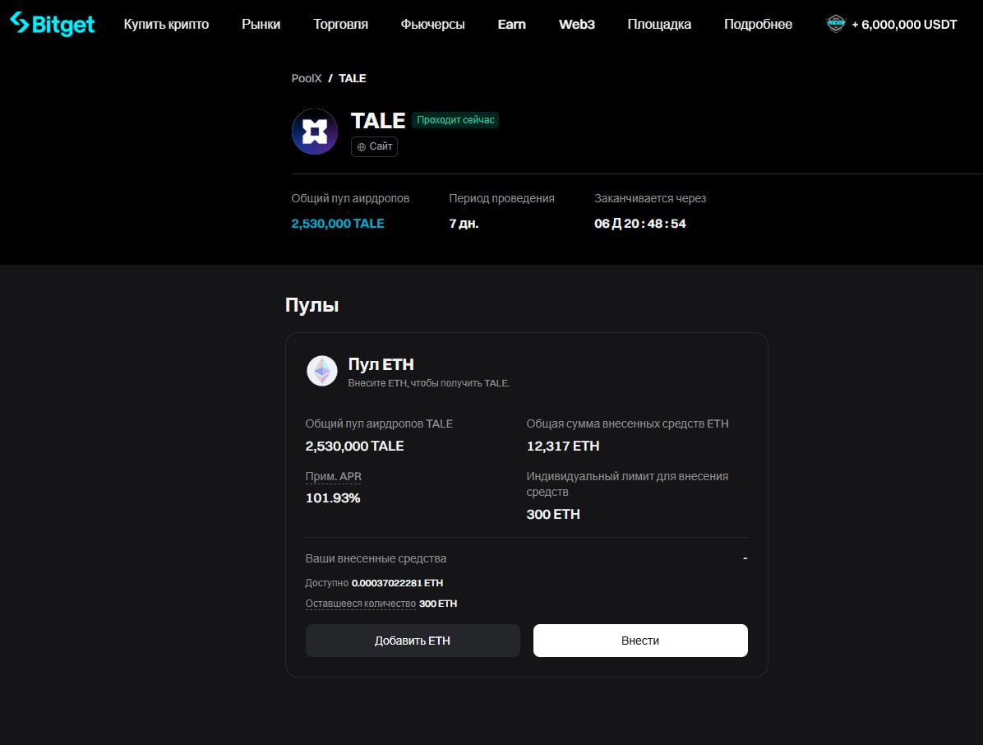Click the Внести deposit button
The height and width of the screenshot is (745, 983).
(640, 641)
